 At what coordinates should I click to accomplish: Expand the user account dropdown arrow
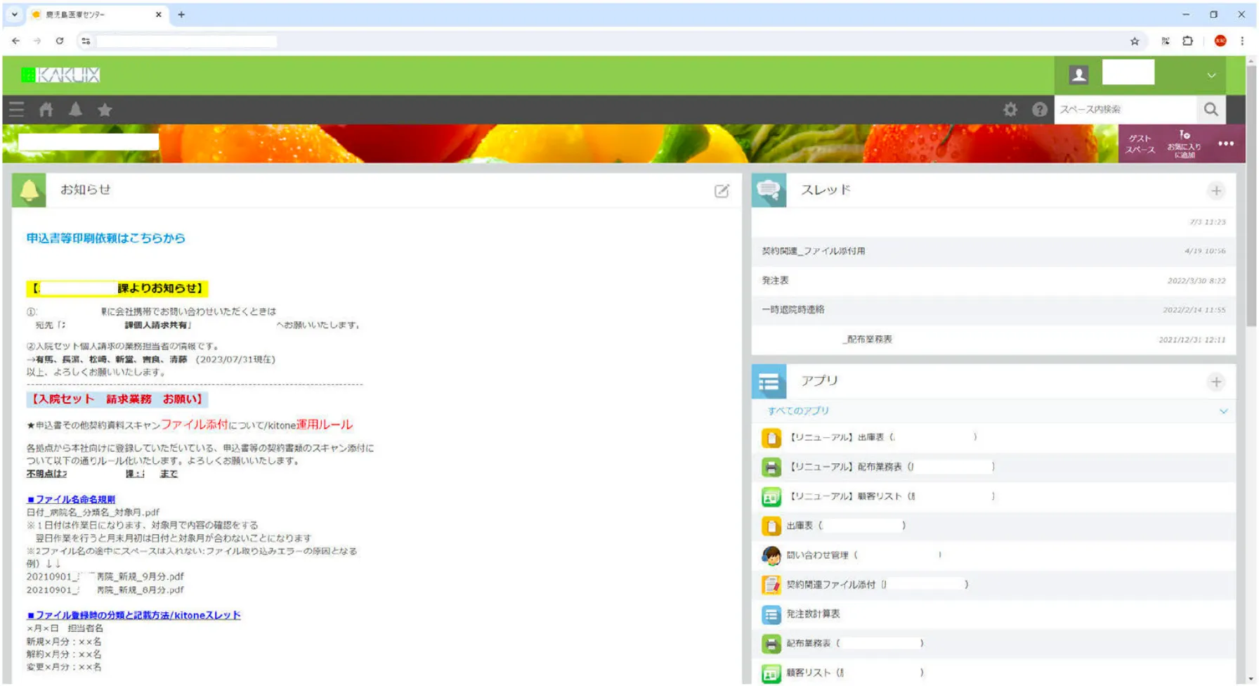click(x=1211, y=75)
